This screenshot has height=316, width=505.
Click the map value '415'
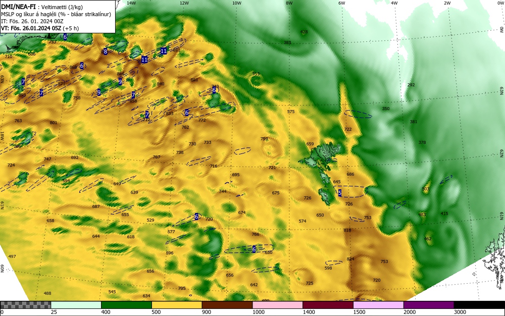pos(444,214)
